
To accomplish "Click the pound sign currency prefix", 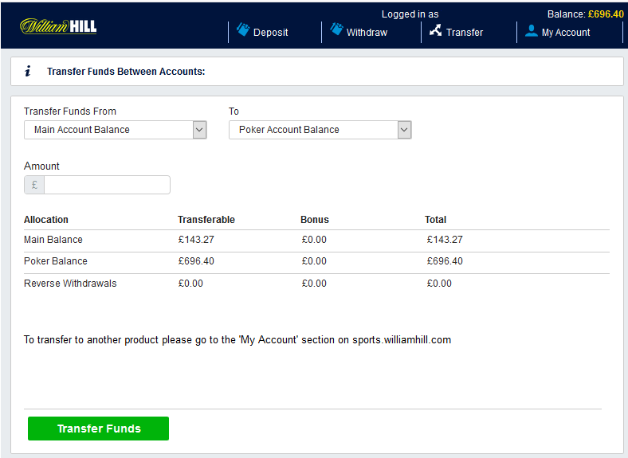I will [x=34, y=185].
